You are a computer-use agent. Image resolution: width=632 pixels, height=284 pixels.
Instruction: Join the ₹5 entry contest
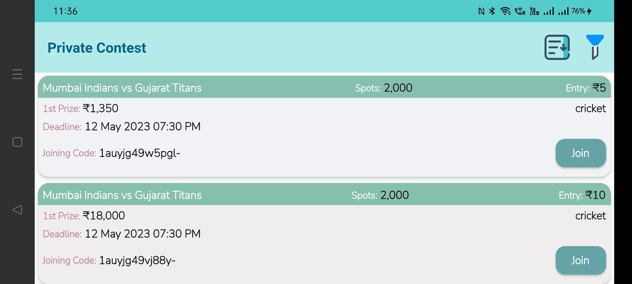tap(580, 153)
